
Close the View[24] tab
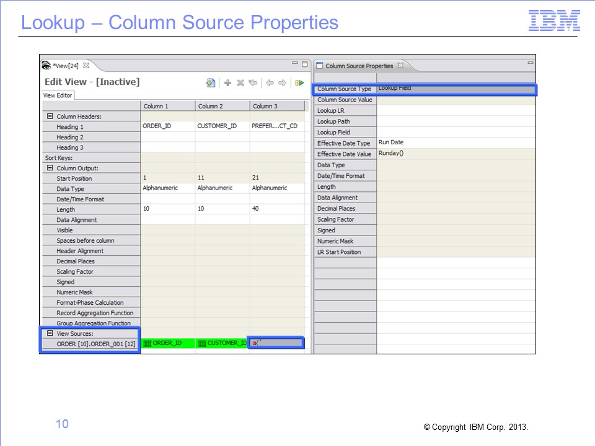86,65
